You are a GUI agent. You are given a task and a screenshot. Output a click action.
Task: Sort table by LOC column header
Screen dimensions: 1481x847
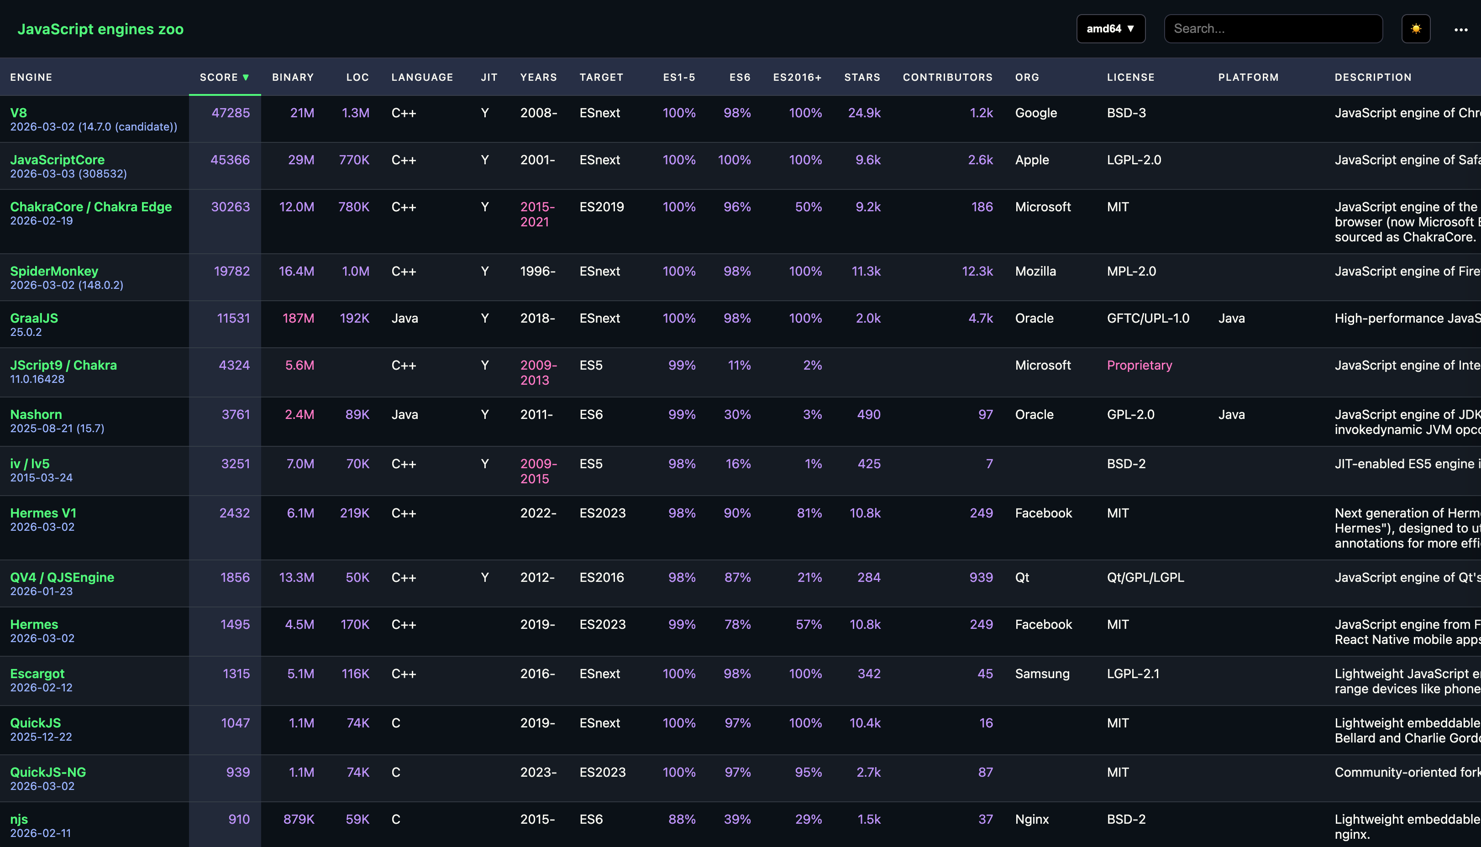click(x=357, y=78)
